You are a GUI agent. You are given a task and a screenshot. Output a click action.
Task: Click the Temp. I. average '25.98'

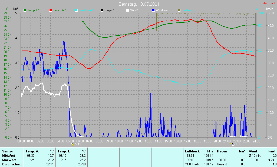click(x=82, y=164)
